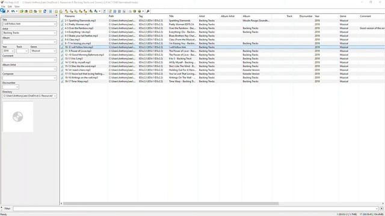The height and width of the screenshot is (216, 385).
Task: Click the Change directory folder icon
Action: coord(22,11)
